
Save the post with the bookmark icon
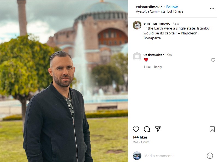coord(212,129)
